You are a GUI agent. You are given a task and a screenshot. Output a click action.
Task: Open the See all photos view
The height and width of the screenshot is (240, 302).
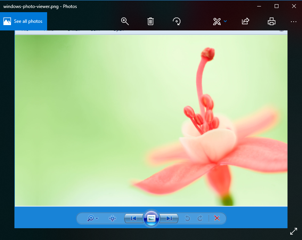tap(24, 21)
